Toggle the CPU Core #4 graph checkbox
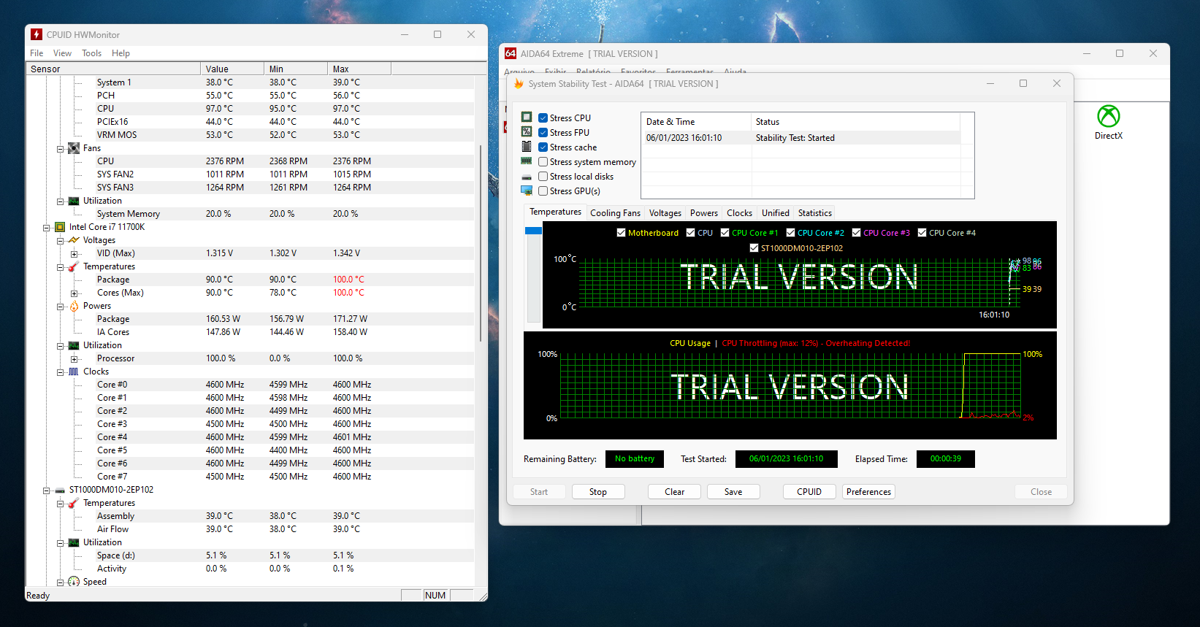This screenshot has height=627, width=1200. [922, 233]
